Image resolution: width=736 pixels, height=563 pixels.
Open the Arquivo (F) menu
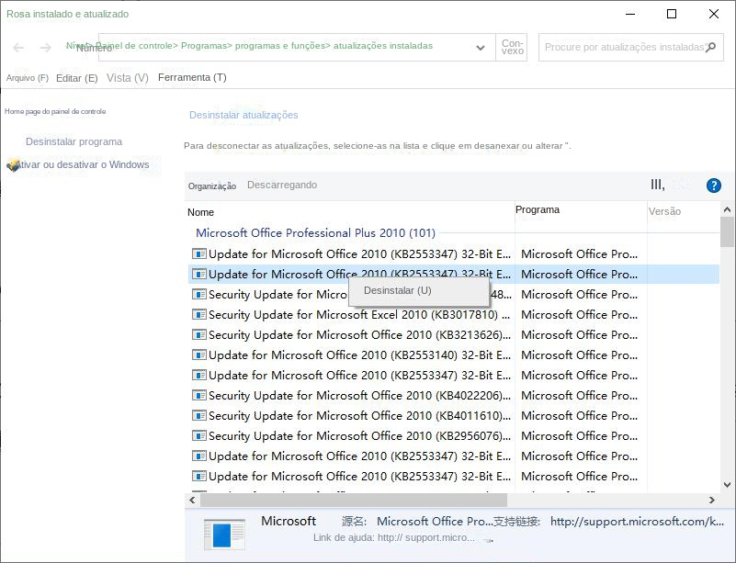(28, 78)
